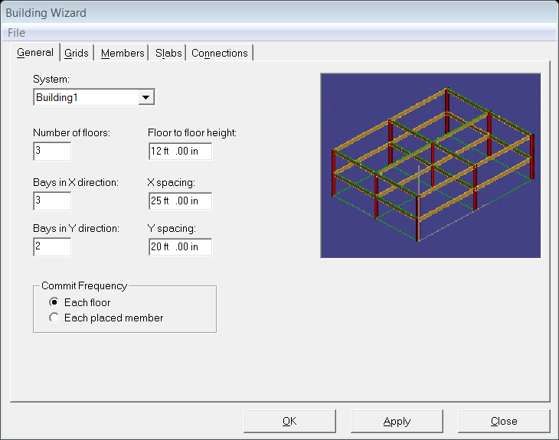Switch to the Grids tab
Screen dimensions: 559x440
pos(77,53)
